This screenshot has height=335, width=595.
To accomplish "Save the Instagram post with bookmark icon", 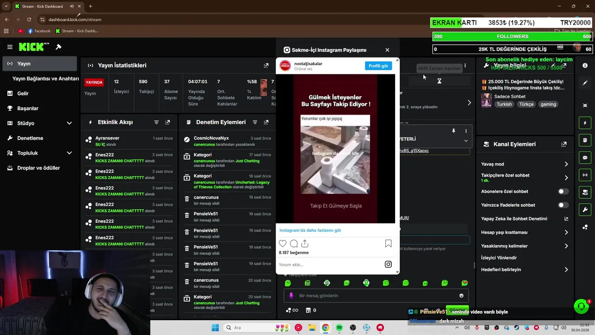I will pos(388,243).
